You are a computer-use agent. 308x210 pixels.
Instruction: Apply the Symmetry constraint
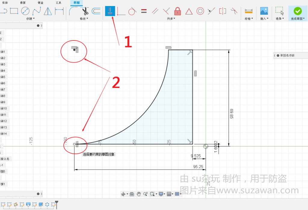[x=223, y=11]
